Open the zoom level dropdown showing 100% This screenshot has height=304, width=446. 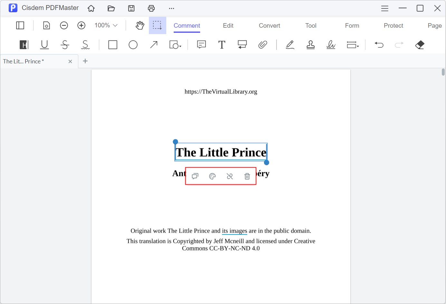[106, 25]
